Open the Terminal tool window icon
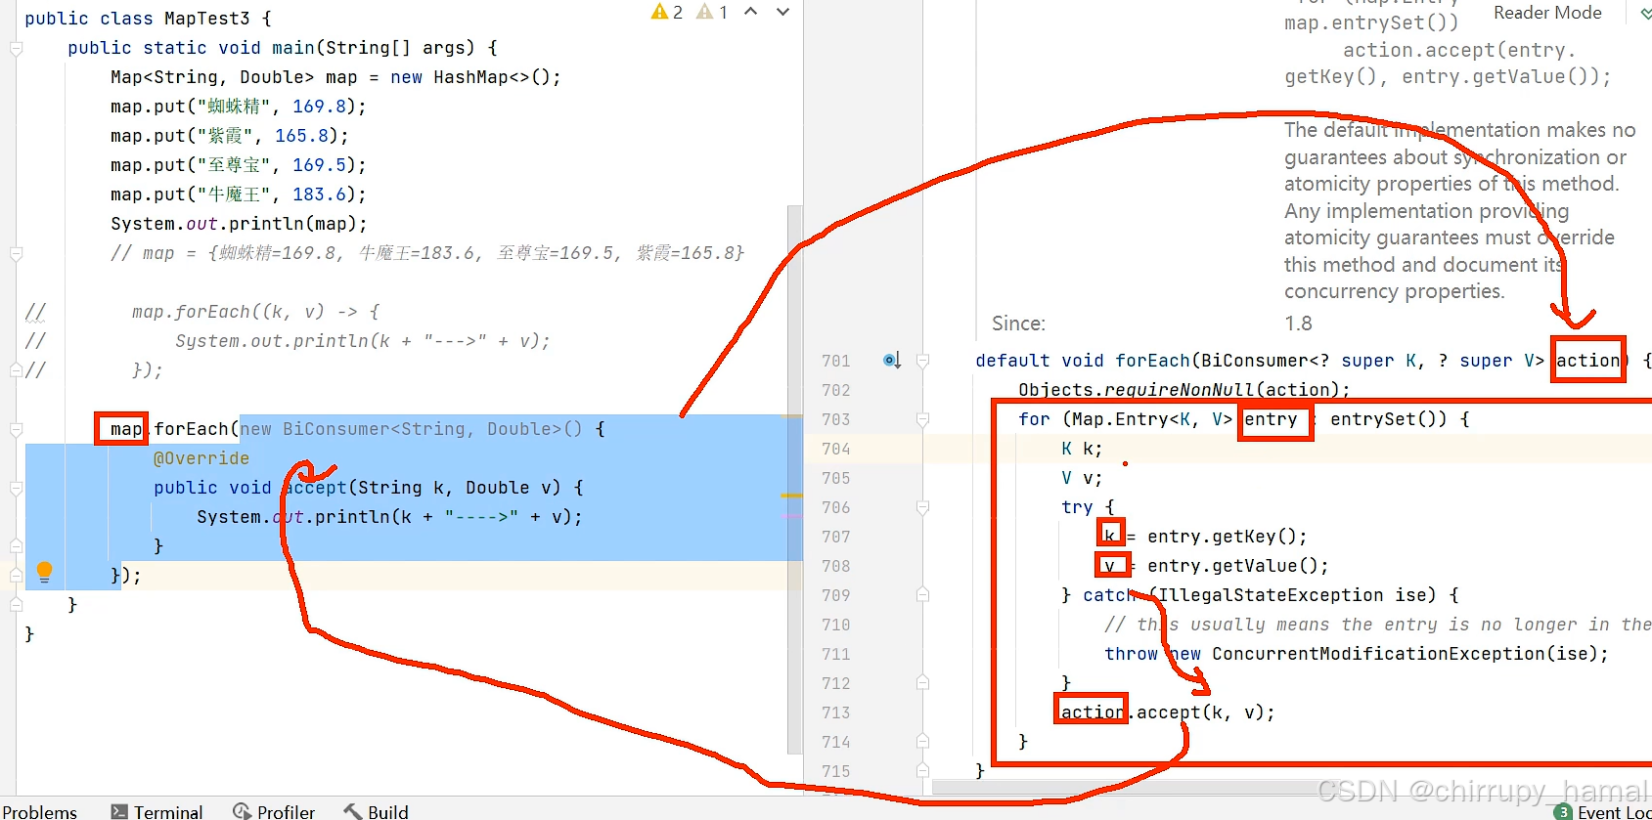Screen dimensions: 1652x820 pyautogui.click(x=119, y=811)
